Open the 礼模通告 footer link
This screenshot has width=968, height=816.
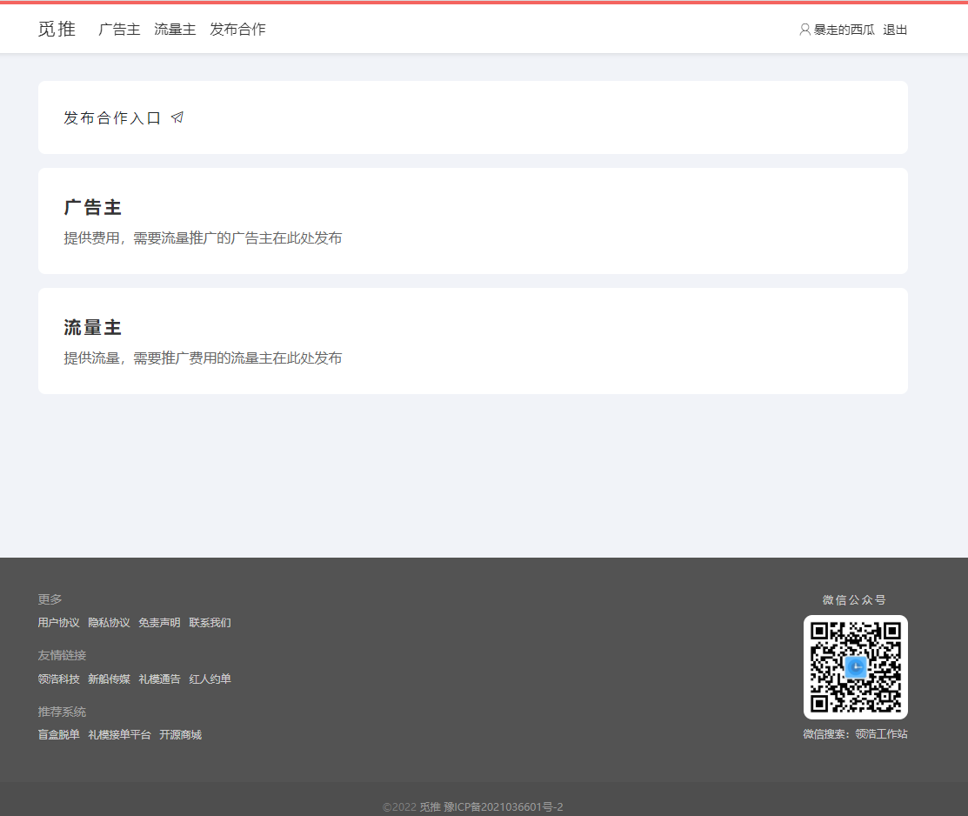tap(159, 679)
